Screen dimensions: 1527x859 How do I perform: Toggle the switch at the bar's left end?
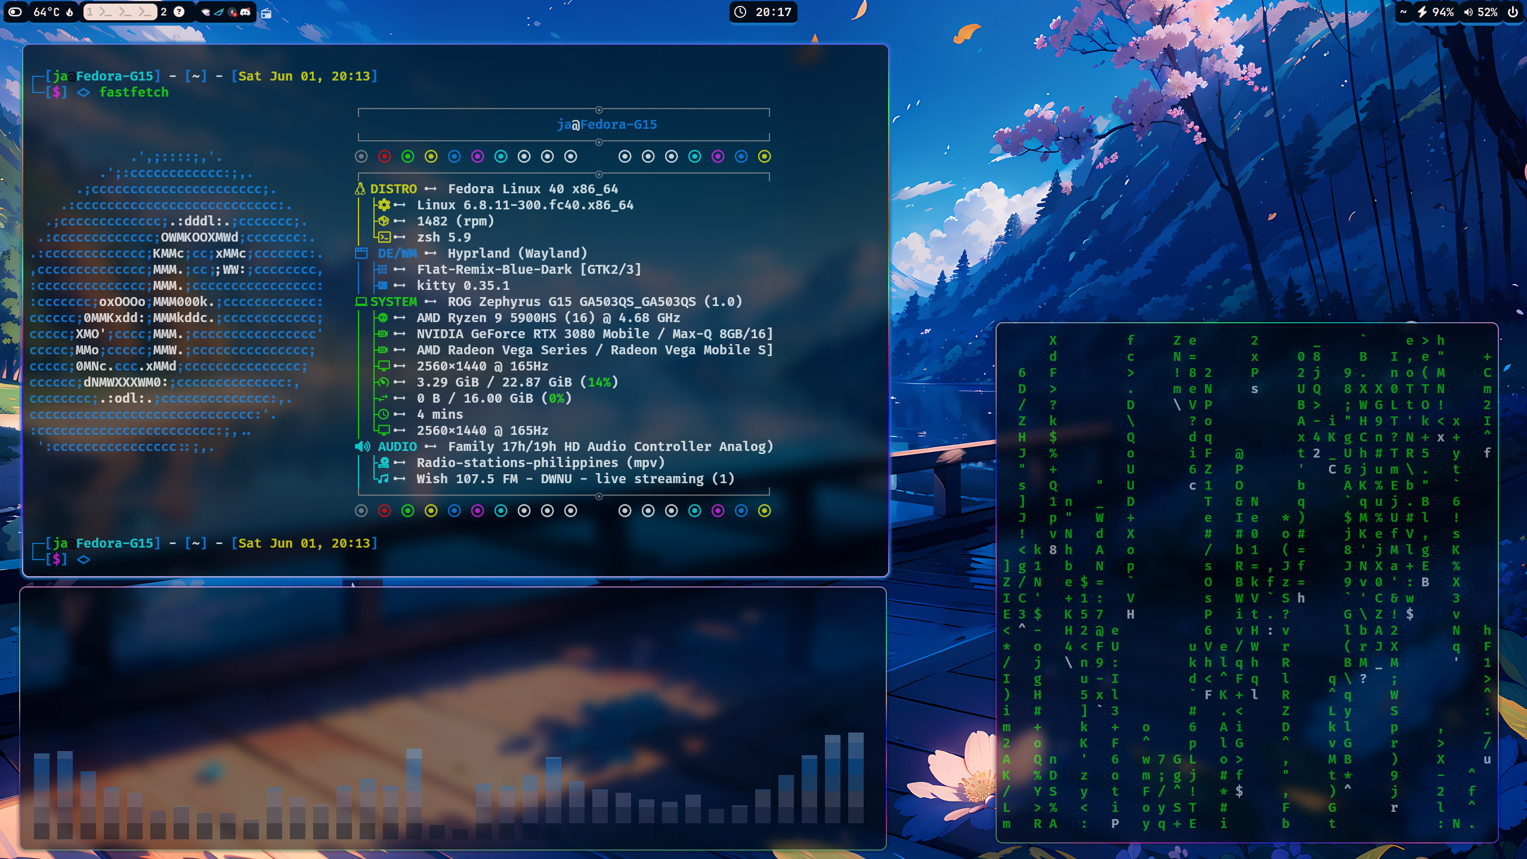[x=16, y=12]
